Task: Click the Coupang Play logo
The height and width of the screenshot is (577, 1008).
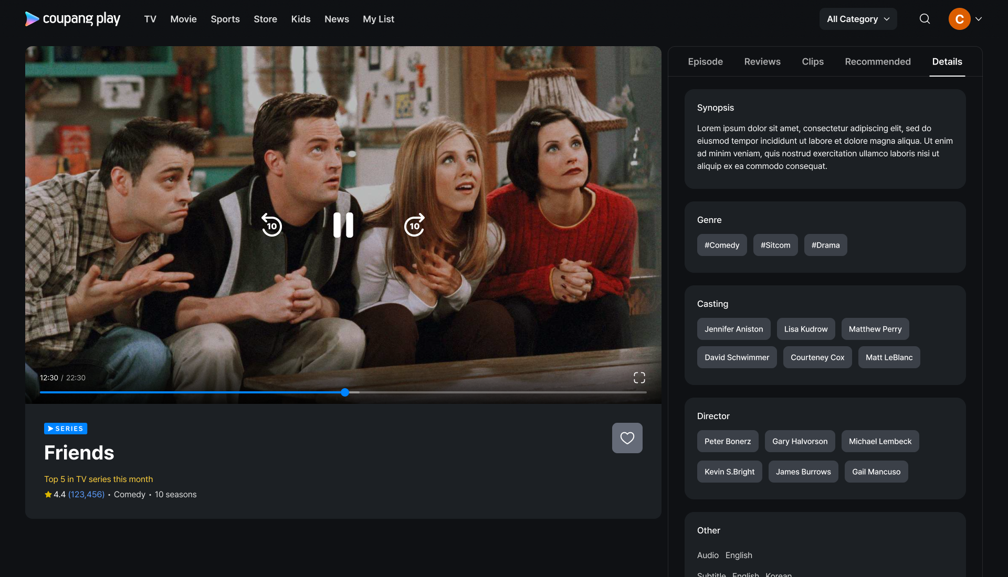Action: click(x=73, y=19)
